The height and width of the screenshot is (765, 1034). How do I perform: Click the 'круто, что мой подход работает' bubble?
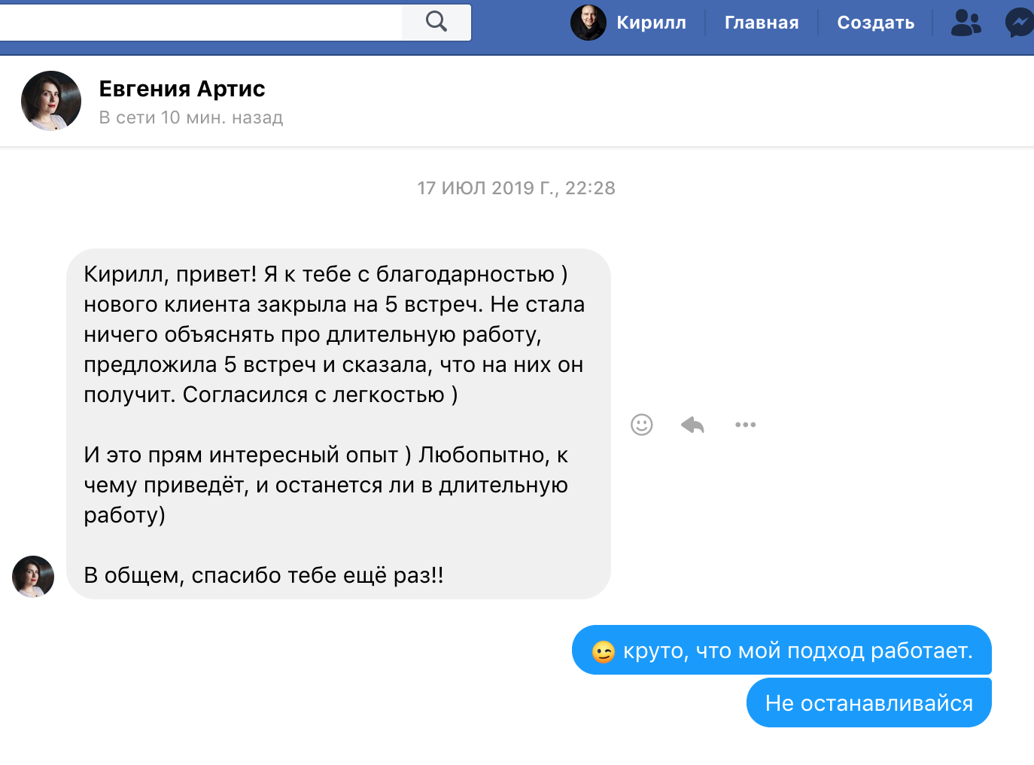(798, 651)
